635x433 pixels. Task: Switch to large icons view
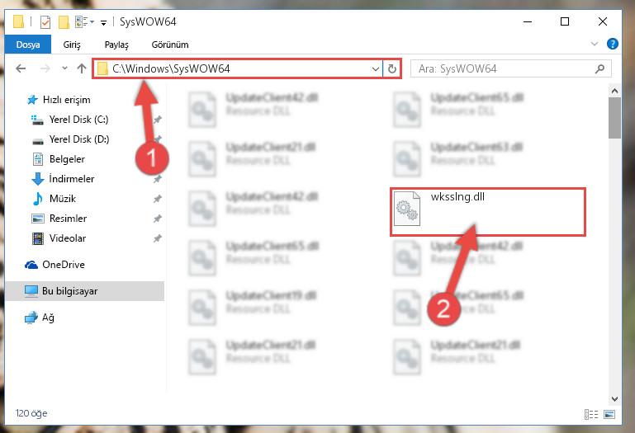coord(609,414)
